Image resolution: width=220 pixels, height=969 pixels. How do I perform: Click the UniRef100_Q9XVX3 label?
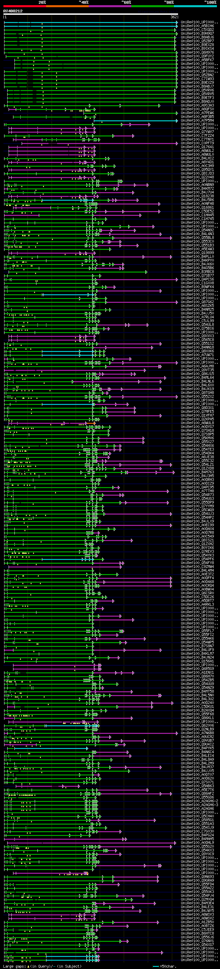point(197,336)
